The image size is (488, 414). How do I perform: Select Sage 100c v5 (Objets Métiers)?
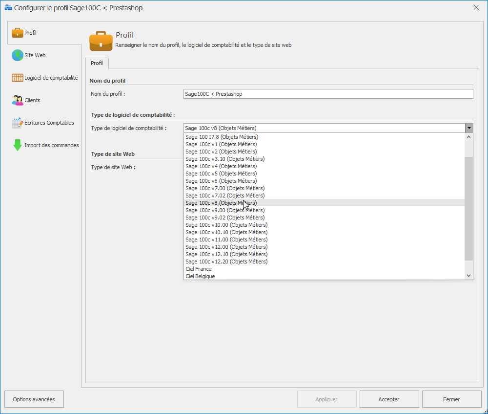[x=324, y=174]
